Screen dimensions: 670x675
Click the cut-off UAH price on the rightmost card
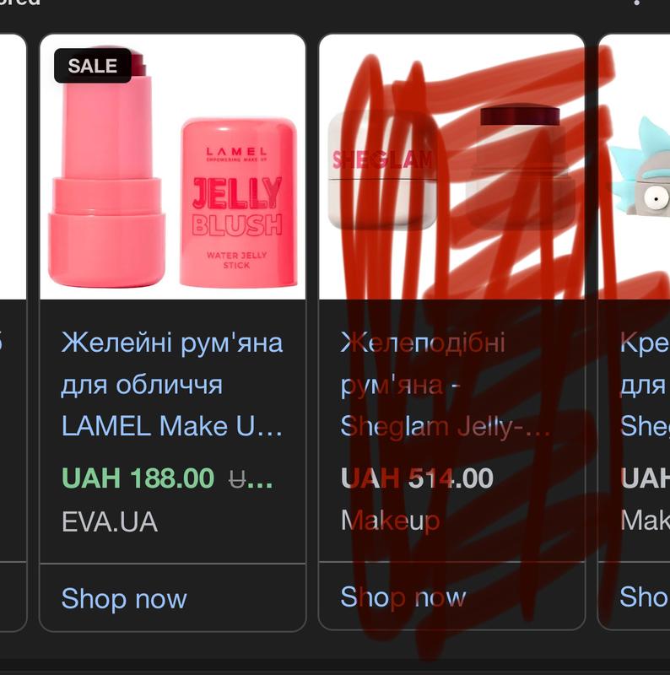645,478
